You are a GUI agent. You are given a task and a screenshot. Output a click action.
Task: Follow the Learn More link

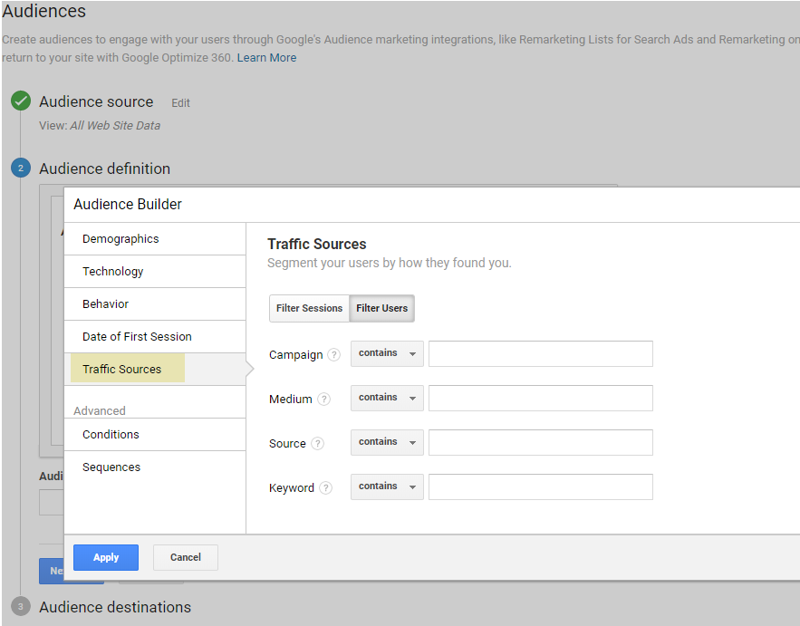pyautogui.click(x=266, y=58)
